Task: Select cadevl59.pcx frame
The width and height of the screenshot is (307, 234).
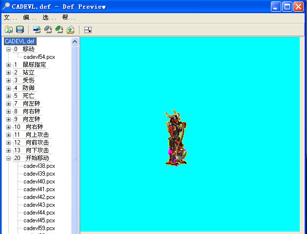Action: [x=39, y=228]
